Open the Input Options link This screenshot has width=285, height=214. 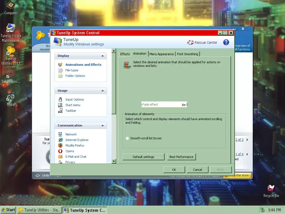[x=75, y=99]
